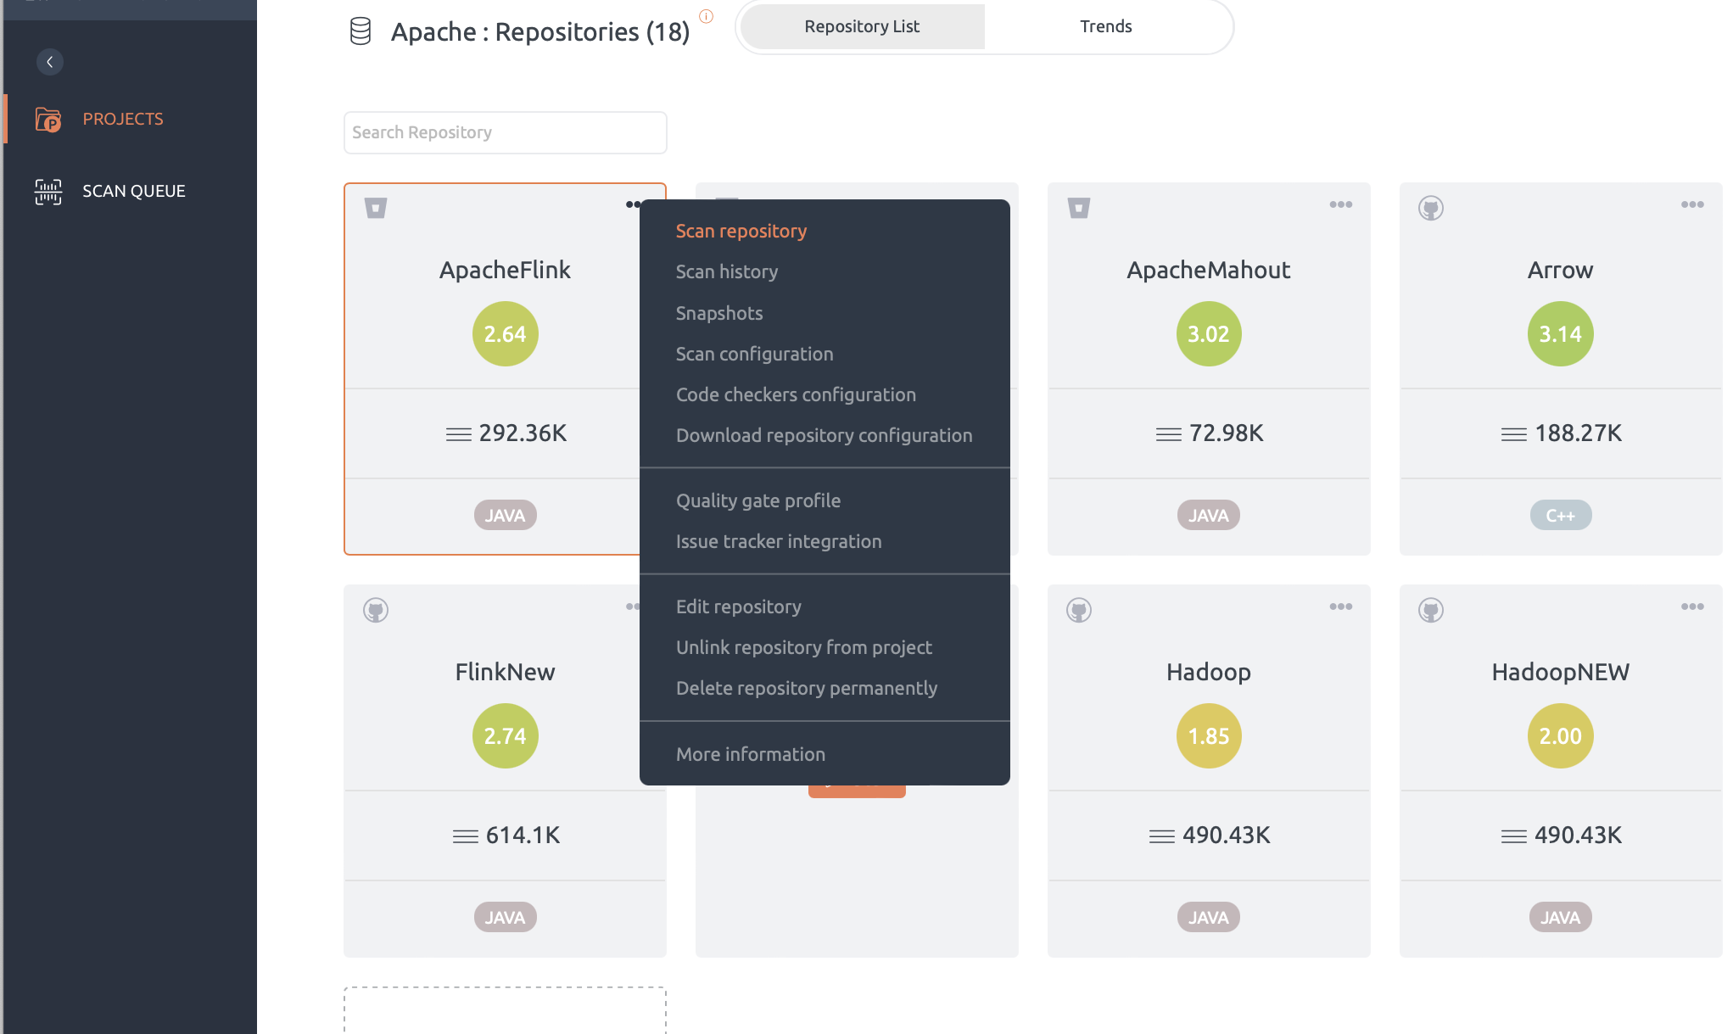
Task: Switch to the Trends tab
Action: pyautogui.click(x=1105, y=26)
